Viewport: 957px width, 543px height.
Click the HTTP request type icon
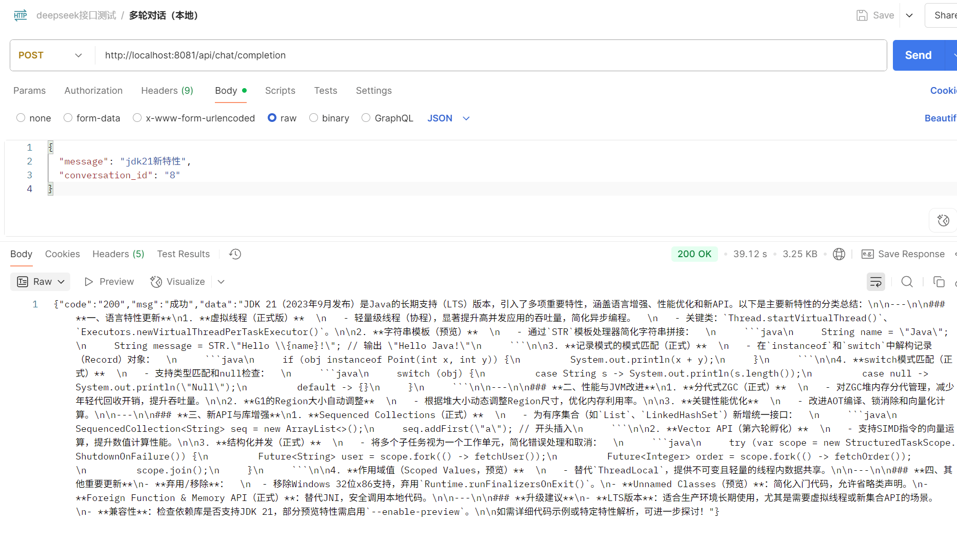[21, 15]
